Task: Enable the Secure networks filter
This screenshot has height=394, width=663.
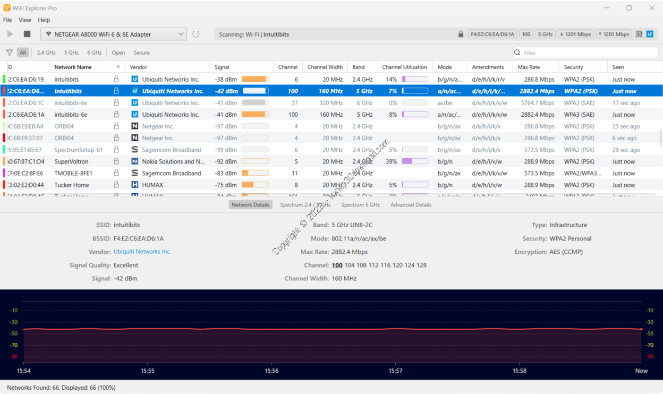Action: pyautogui.click(x=141, y=53)
